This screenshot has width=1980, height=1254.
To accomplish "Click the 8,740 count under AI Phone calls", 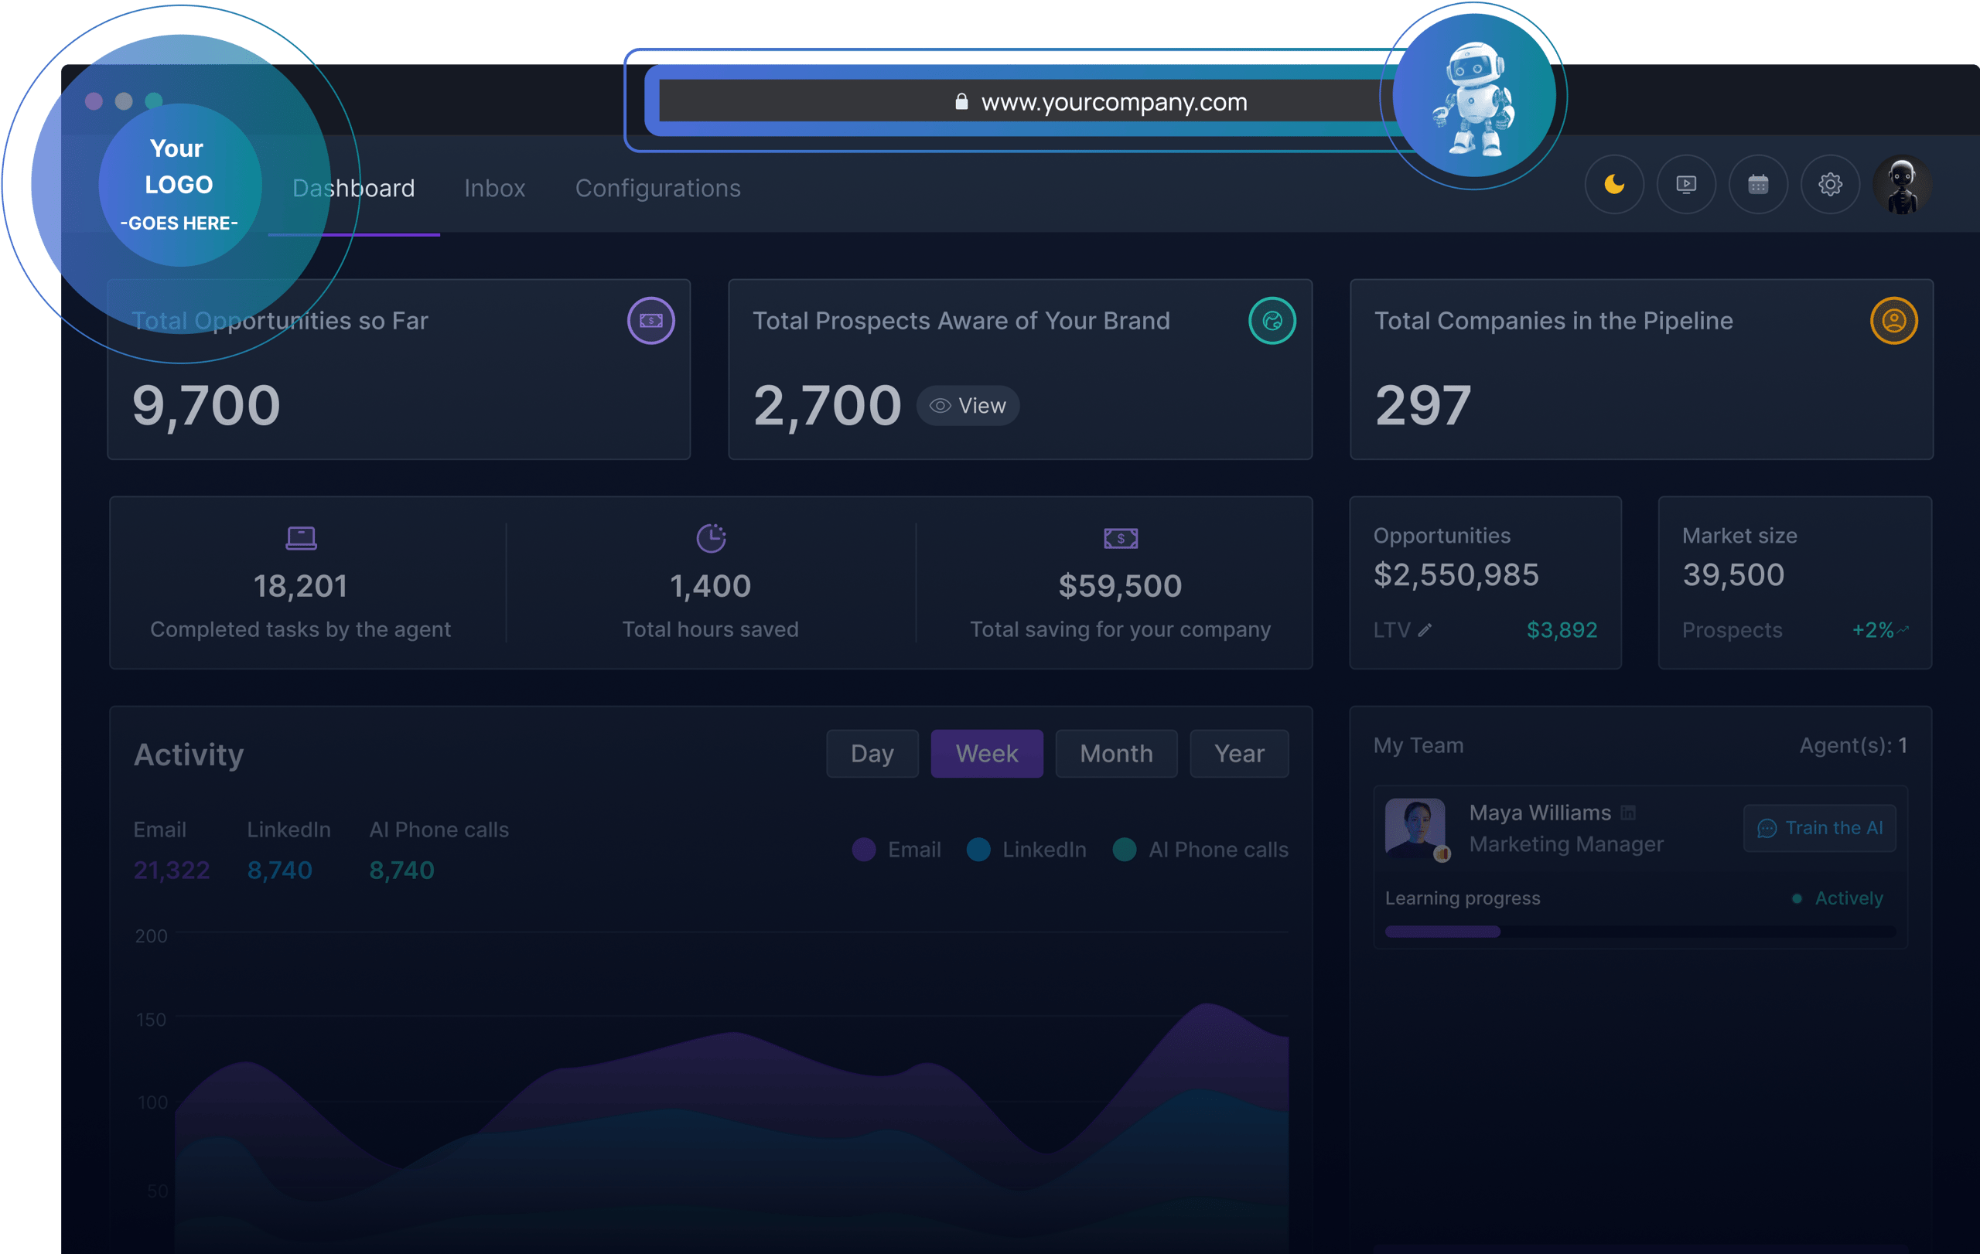I will (x=402, y=871).
